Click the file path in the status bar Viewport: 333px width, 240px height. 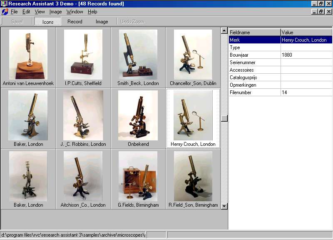click(x=73, y=235)
